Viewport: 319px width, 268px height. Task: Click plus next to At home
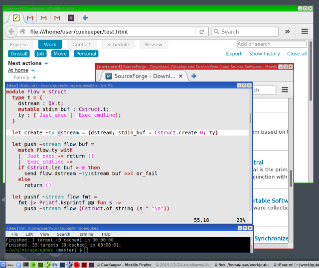click(33, 71)
